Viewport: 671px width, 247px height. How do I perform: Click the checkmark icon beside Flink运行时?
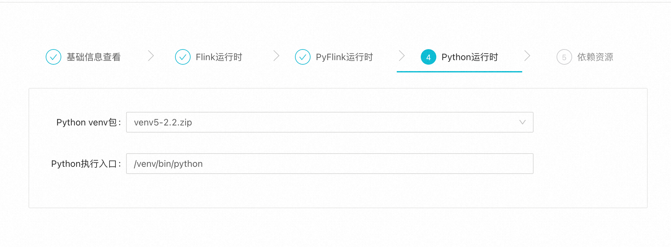(183, 57)
